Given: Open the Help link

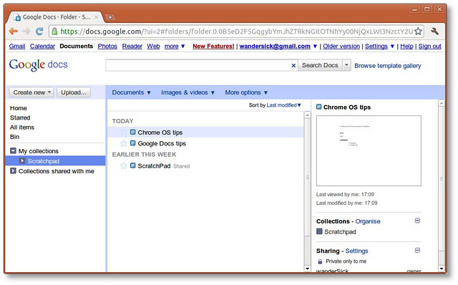Looking at the screenshot, I should 406,46.
